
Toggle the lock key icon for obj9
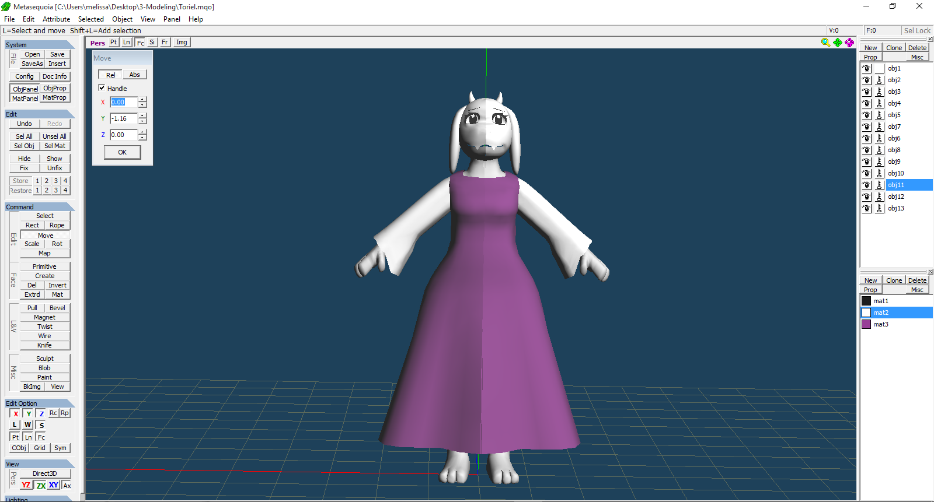coord(880,162)
